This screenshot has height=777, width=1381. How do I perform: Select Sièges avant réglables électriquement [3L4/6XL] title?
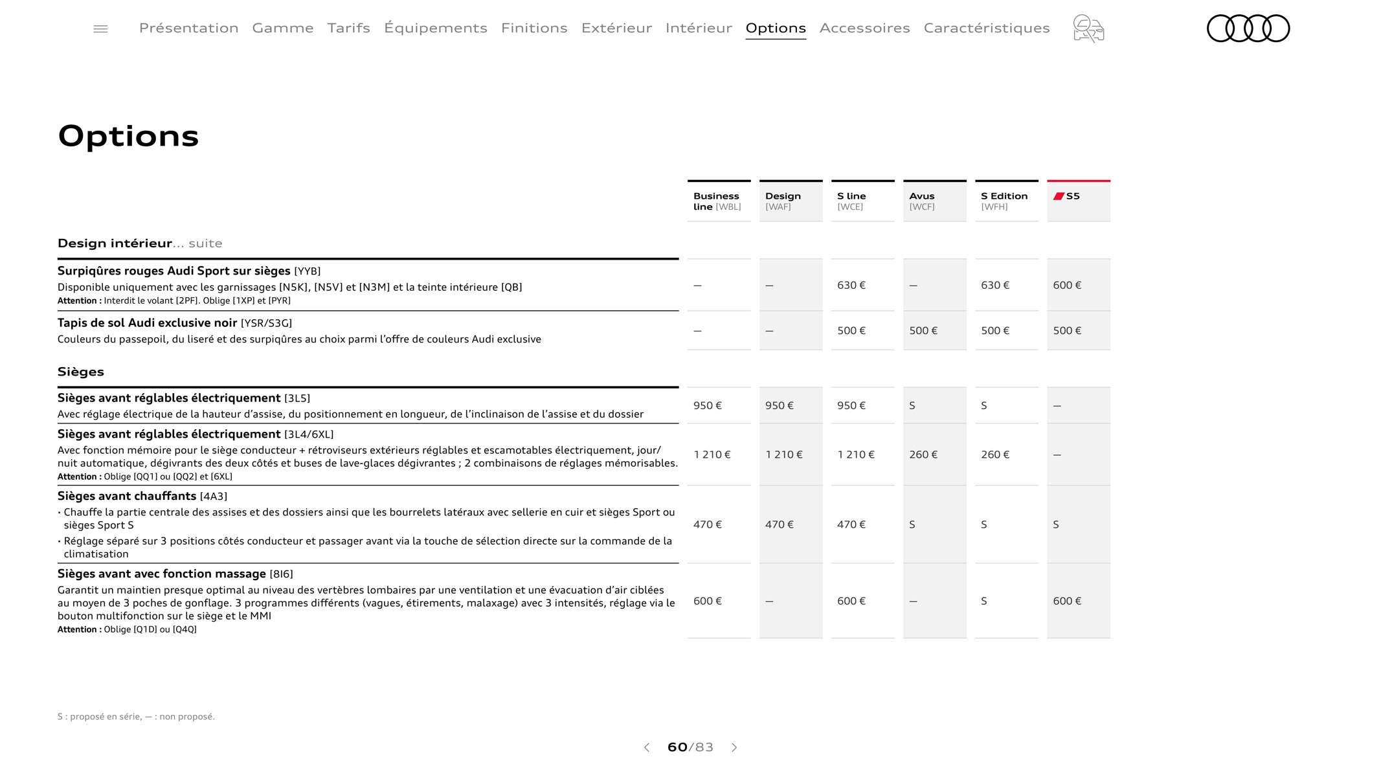pyautogui.click(x=196, y=434)
